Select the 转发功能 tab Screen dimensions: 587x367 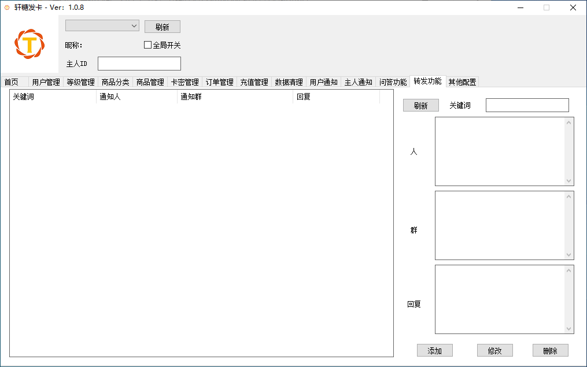point(427,81)
